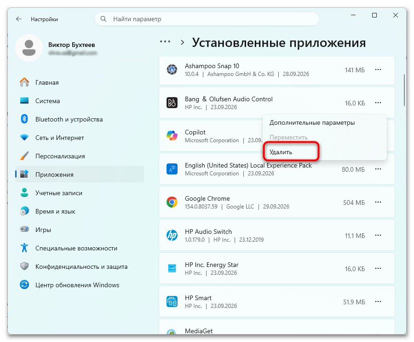Open Bluetooth и устройства settings
The height and width of the screenshot is (342, 414).
point(80,119)
